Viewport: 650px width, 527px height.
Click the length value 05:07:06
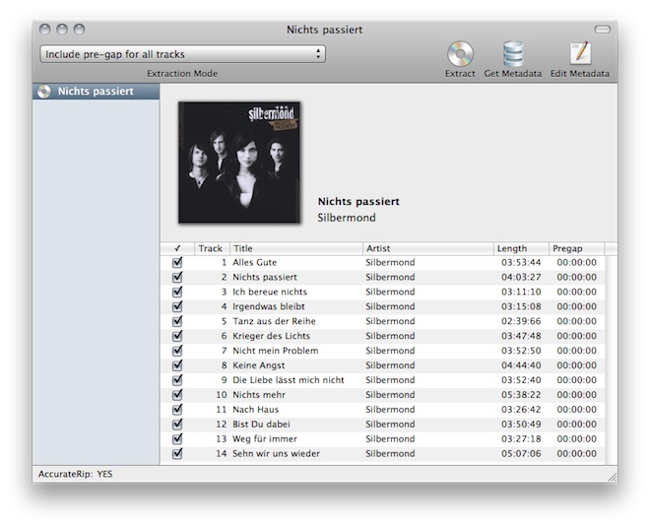pos(521,453)
